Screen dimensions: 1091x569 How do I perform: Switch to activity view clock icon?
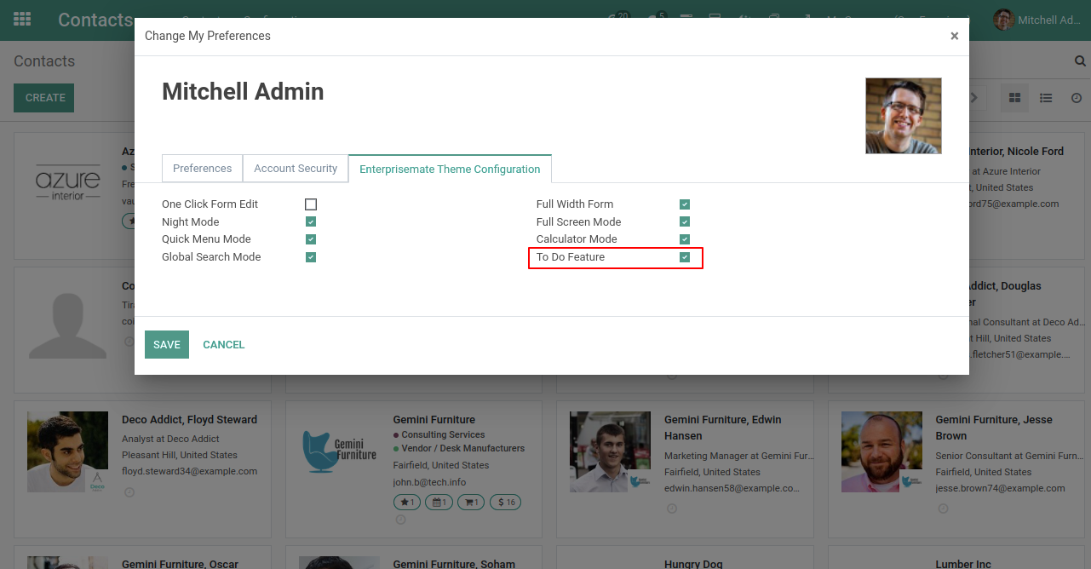[x=1077, y=98]
